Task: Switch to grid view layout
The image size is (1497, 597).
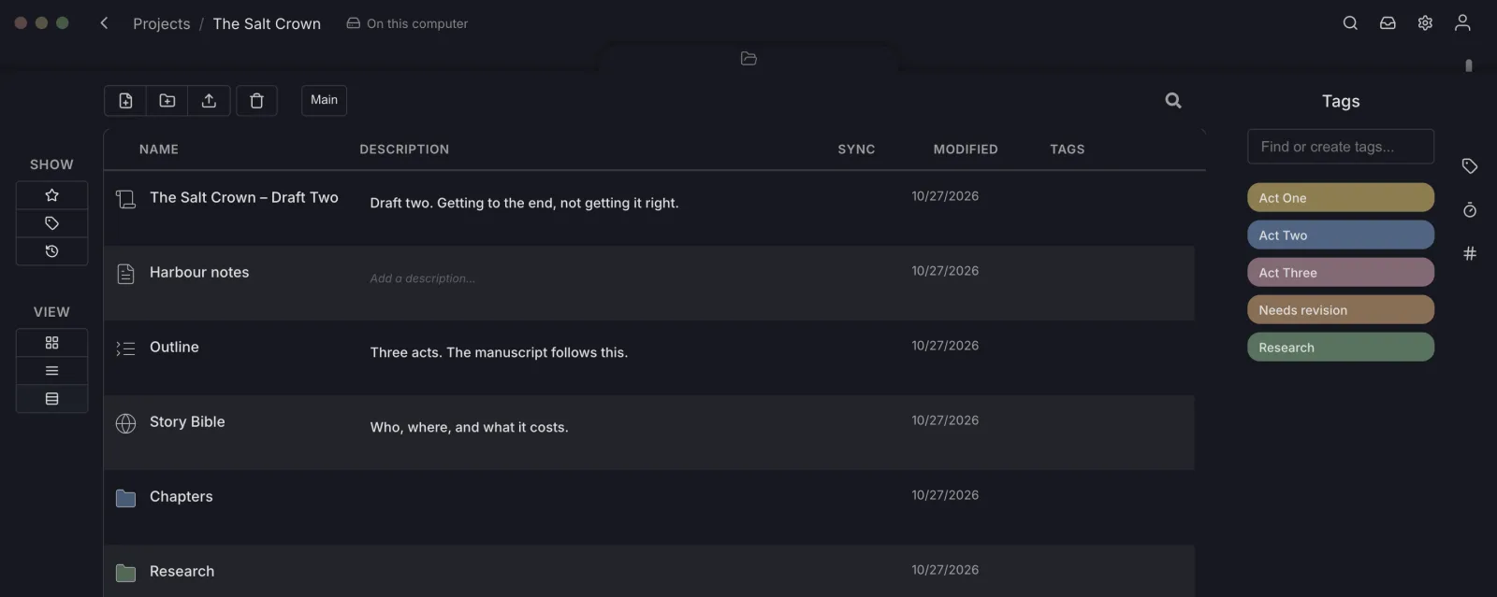Action: (51, 343)
